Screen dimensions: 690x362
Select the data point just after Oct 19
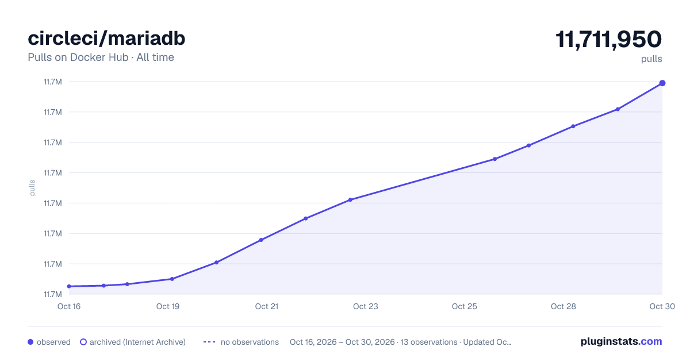click(172, 279)
